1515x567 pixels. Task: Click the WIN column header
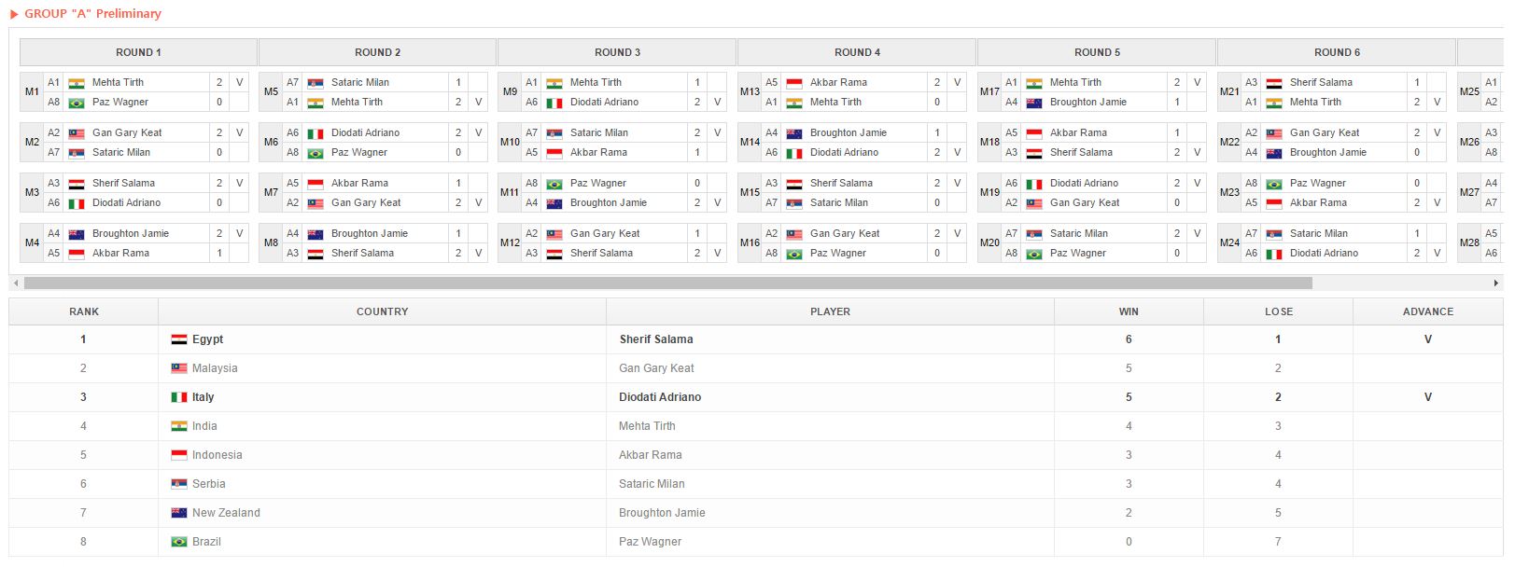pyautogui.click(x=1129, y=311)
